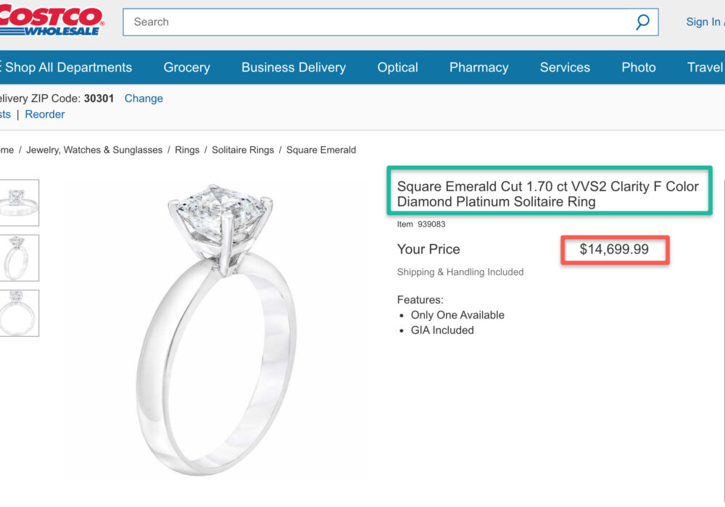Select the second ring thumbnail
This screenshot has width=725, height=507.
pos(19,257)
